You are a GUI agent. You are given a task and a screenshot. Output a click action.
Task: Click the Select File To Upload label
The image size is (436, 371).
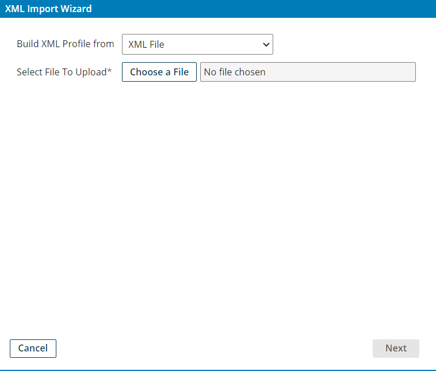point(62,72)
